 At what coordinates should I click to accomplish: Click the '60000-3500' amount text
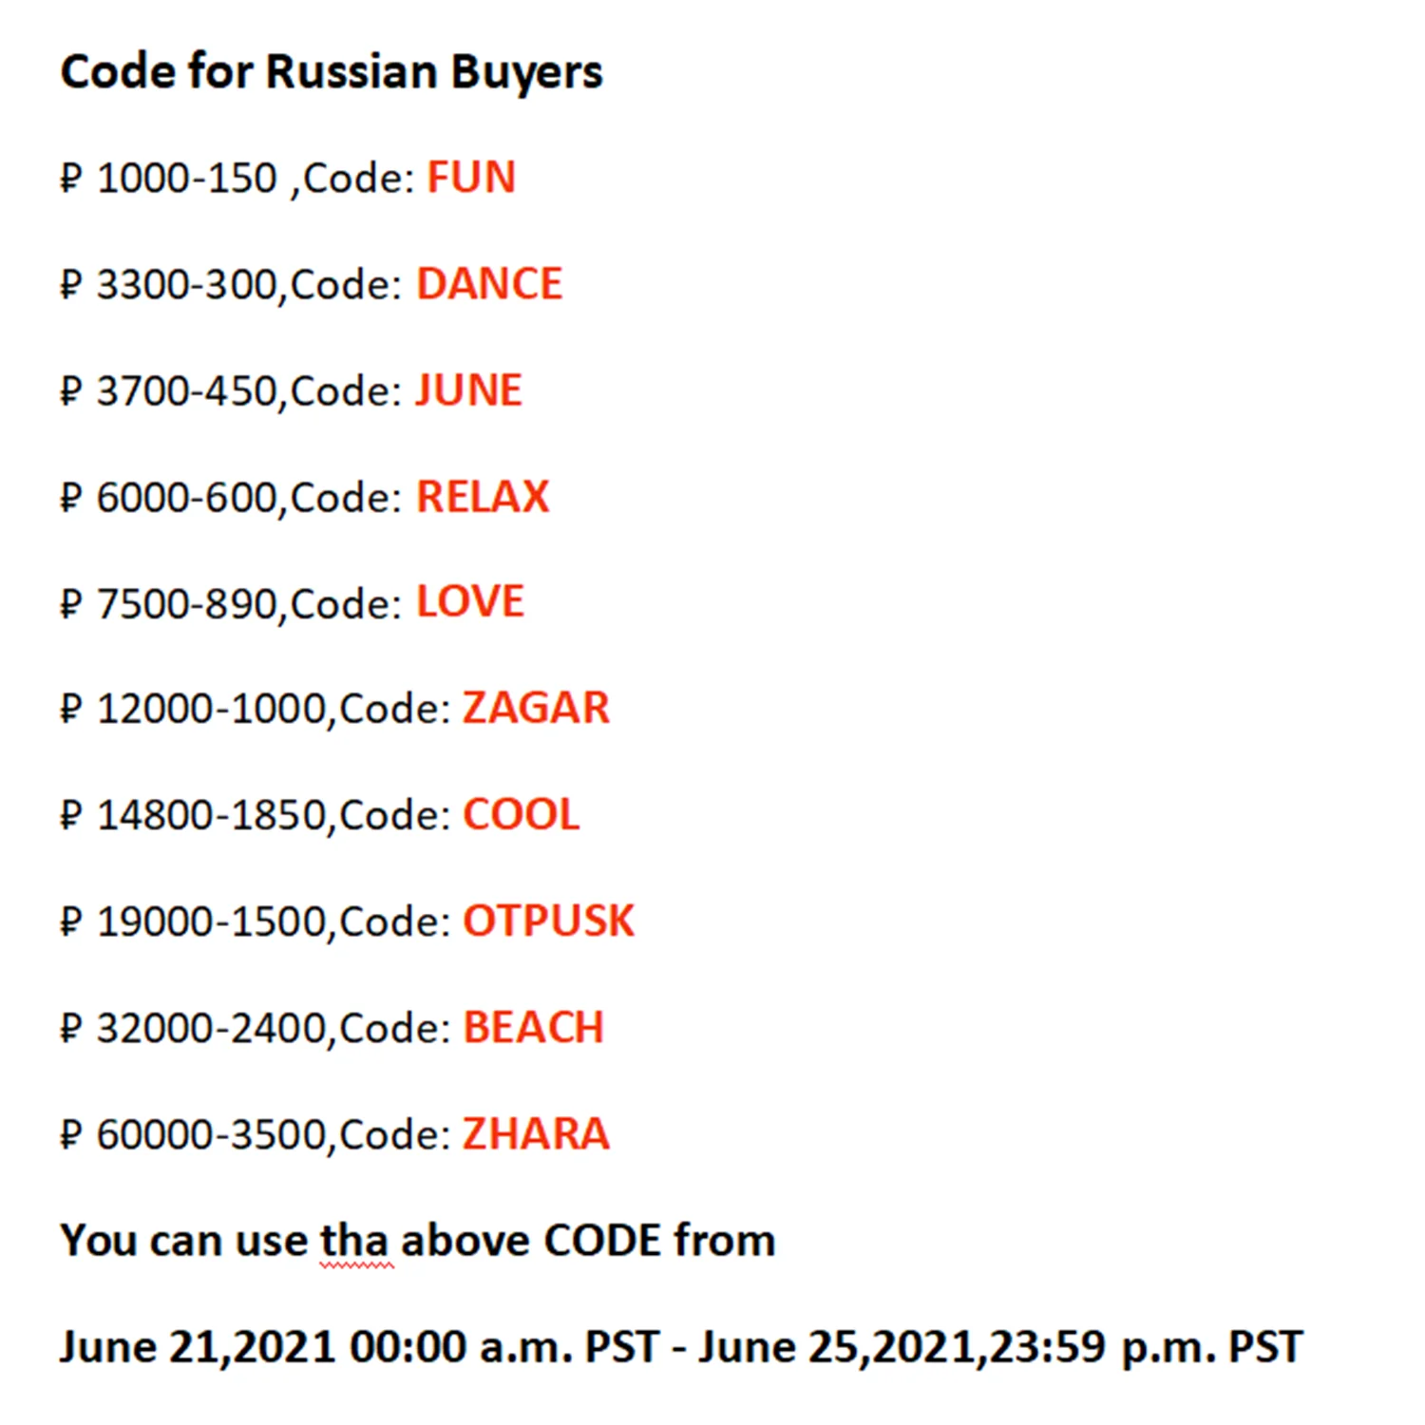[212, 1135]
